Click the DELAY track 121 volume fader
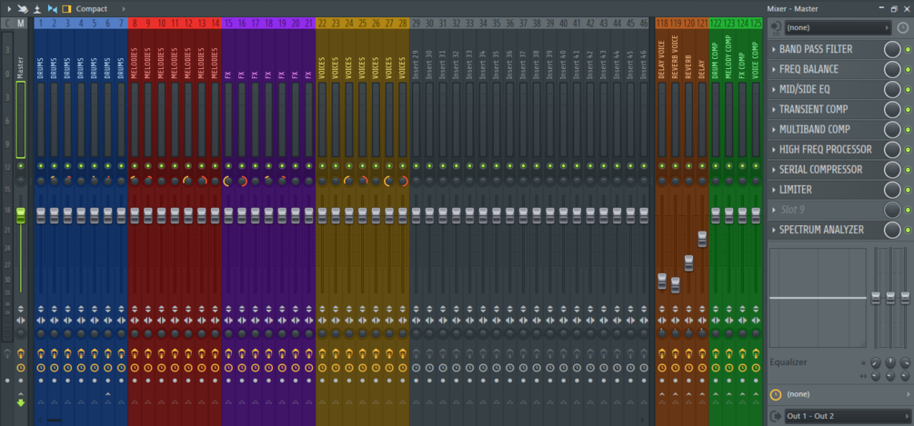The image size is (914, 426). (702, 239)
